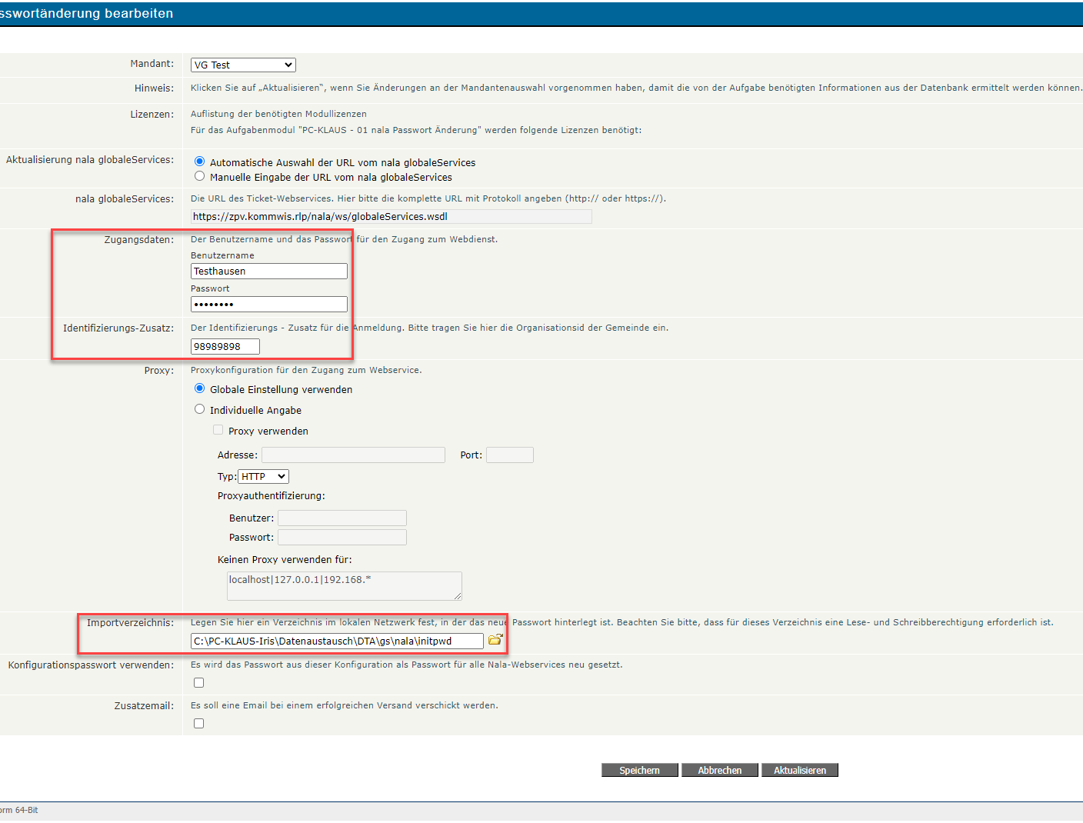Focus the Benutzername field containing Testhausen
The width and height of the screenshot is (1083, 823).
[268, 272]
